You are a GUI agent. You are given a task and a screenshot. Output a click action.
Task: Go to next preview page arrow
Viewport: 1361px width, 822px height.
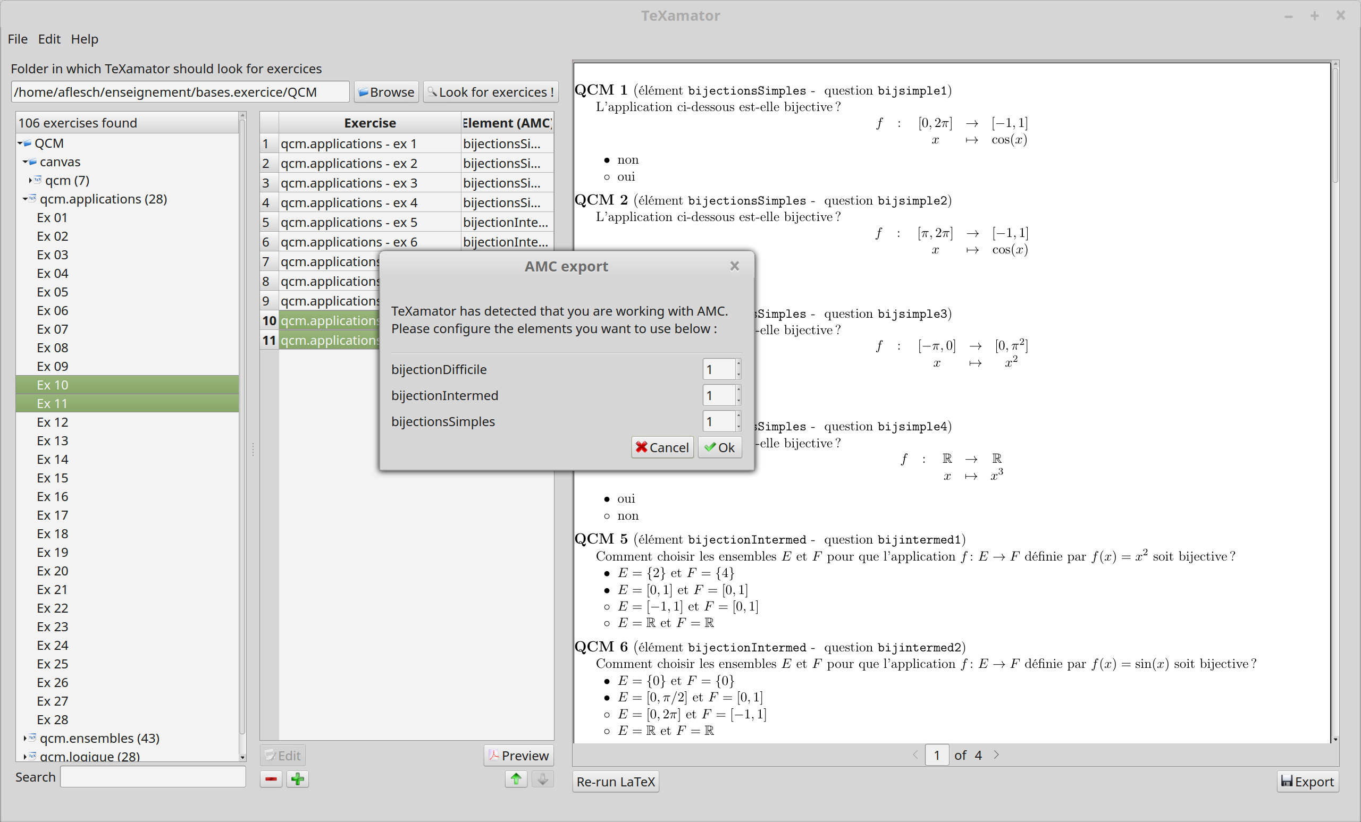[x=996, y=755]
